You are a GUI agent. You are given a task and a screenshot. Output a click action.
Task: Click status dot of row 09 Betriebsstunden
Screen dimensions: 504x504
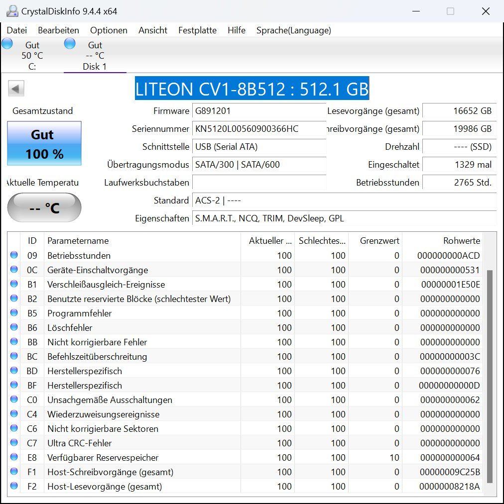coord(14,255)
